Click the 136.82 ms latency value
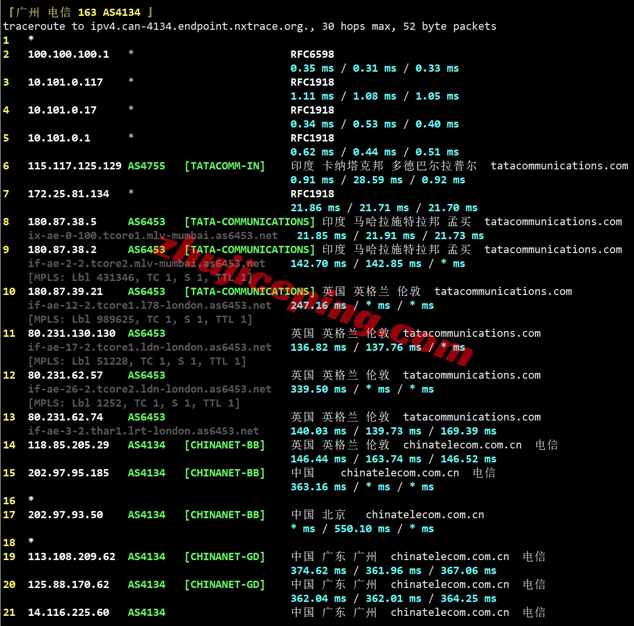 click(x=318, y=347)
